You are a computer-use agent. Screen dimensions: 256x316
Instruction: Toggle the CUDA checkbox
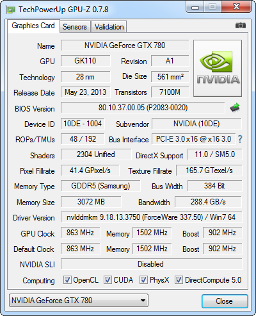pyautogui.click(x=108, y=279)
